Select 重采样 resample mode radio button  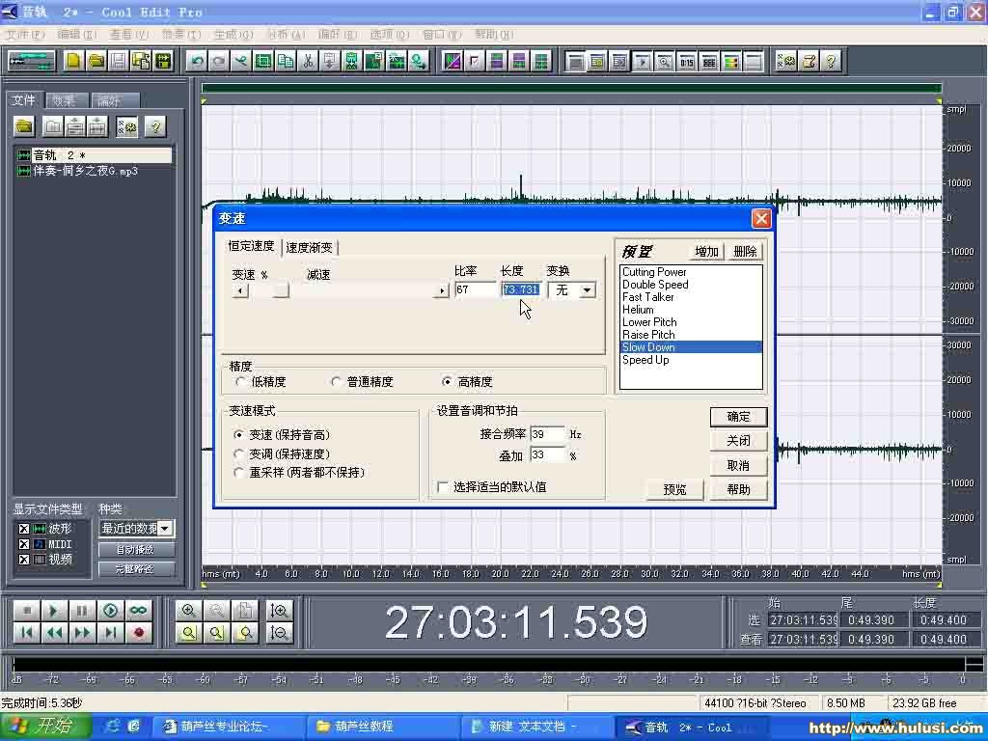coord(238,472)
